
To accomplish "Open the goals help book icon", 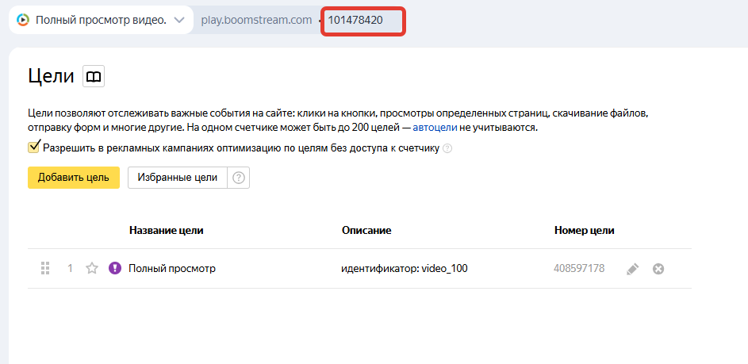I will 94,76.
